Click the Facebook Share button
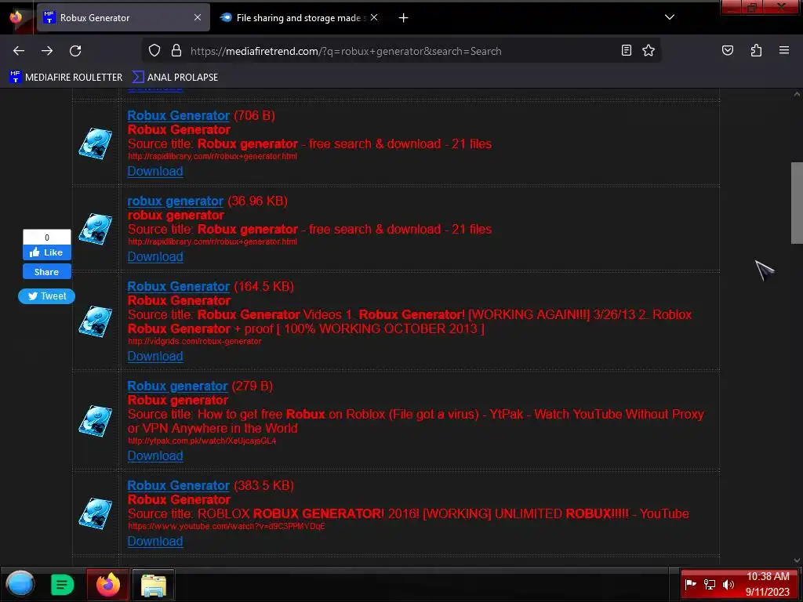The image size is (803, 602). pos(46,272)
